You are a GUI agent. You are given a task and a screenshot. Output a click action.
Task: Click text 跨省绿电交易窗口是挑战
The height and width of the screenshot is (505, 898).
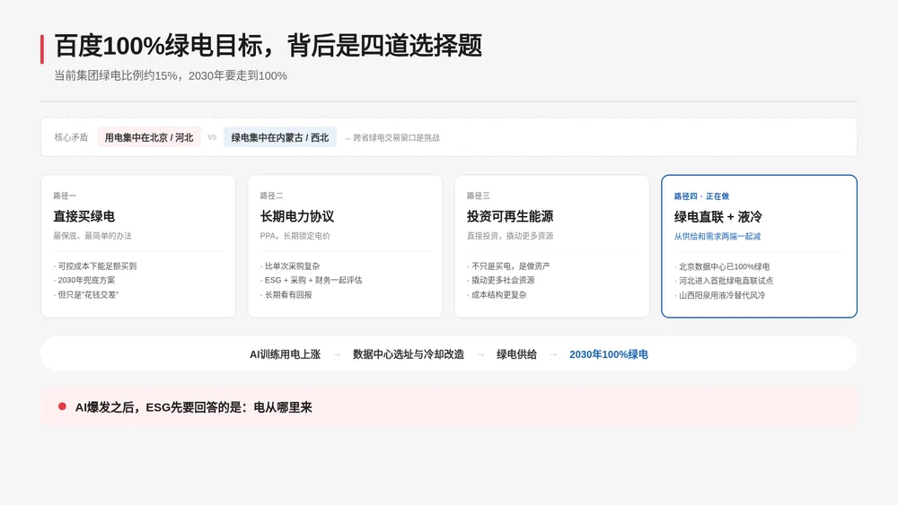pyautogui.click(x=396, y=138)
